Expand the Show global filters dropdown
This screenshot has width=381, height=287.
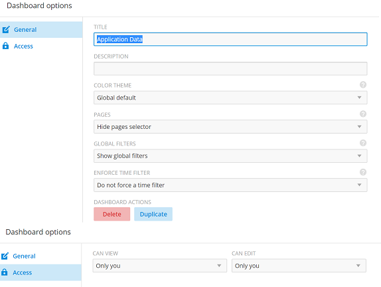[x=230, y=156]
